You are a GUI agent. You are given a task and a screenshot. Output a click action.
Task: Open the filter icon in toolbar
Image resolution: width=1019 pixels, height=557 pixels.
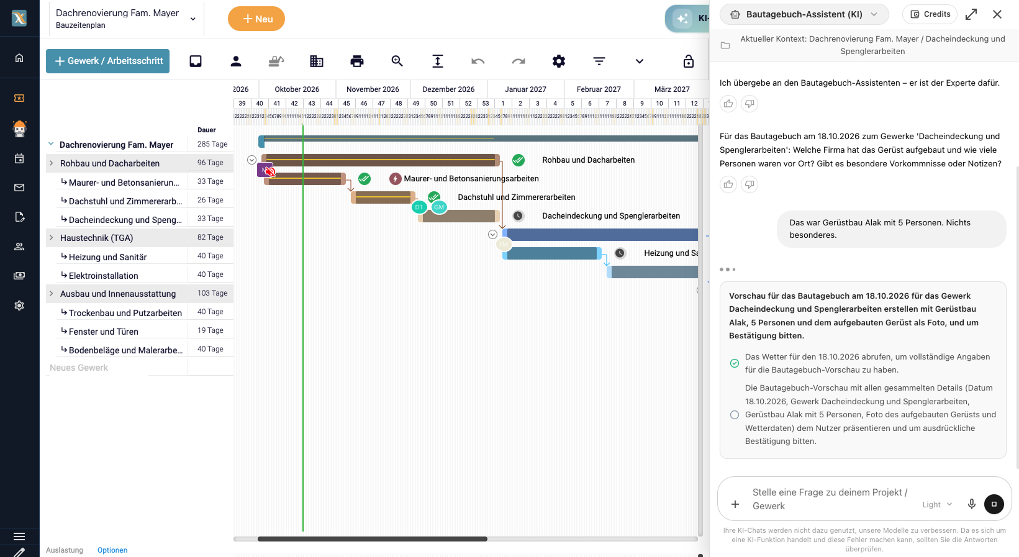click(x=599, y=61)
